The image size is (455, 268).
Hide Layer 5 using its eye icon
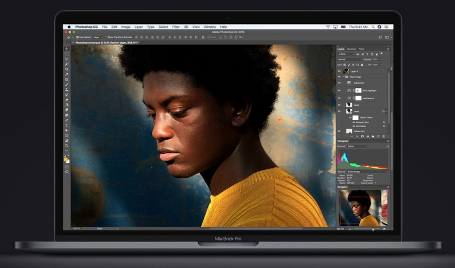339,71
